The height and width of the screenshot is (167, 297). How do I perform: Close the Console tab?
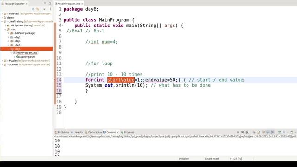pyautogui.click(x=117, y=132)
